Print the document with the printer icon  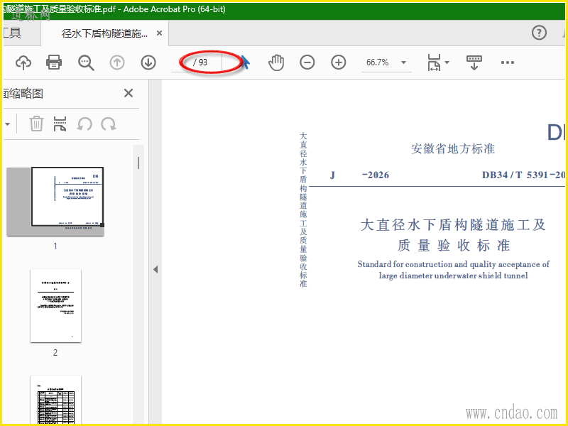54,62
